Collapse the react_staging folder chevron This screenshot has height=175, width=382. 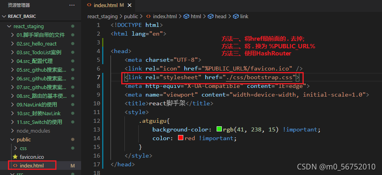9,26
